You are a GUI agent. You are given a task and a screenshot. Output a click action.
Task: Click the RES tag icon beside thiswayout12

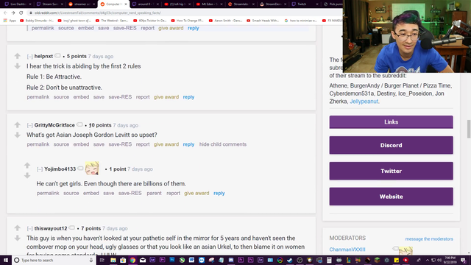72,227
